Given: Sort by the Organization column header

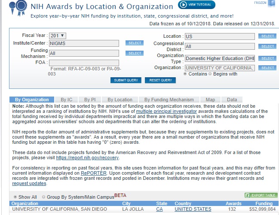Looking at the screenshot, I should (25, 203).
